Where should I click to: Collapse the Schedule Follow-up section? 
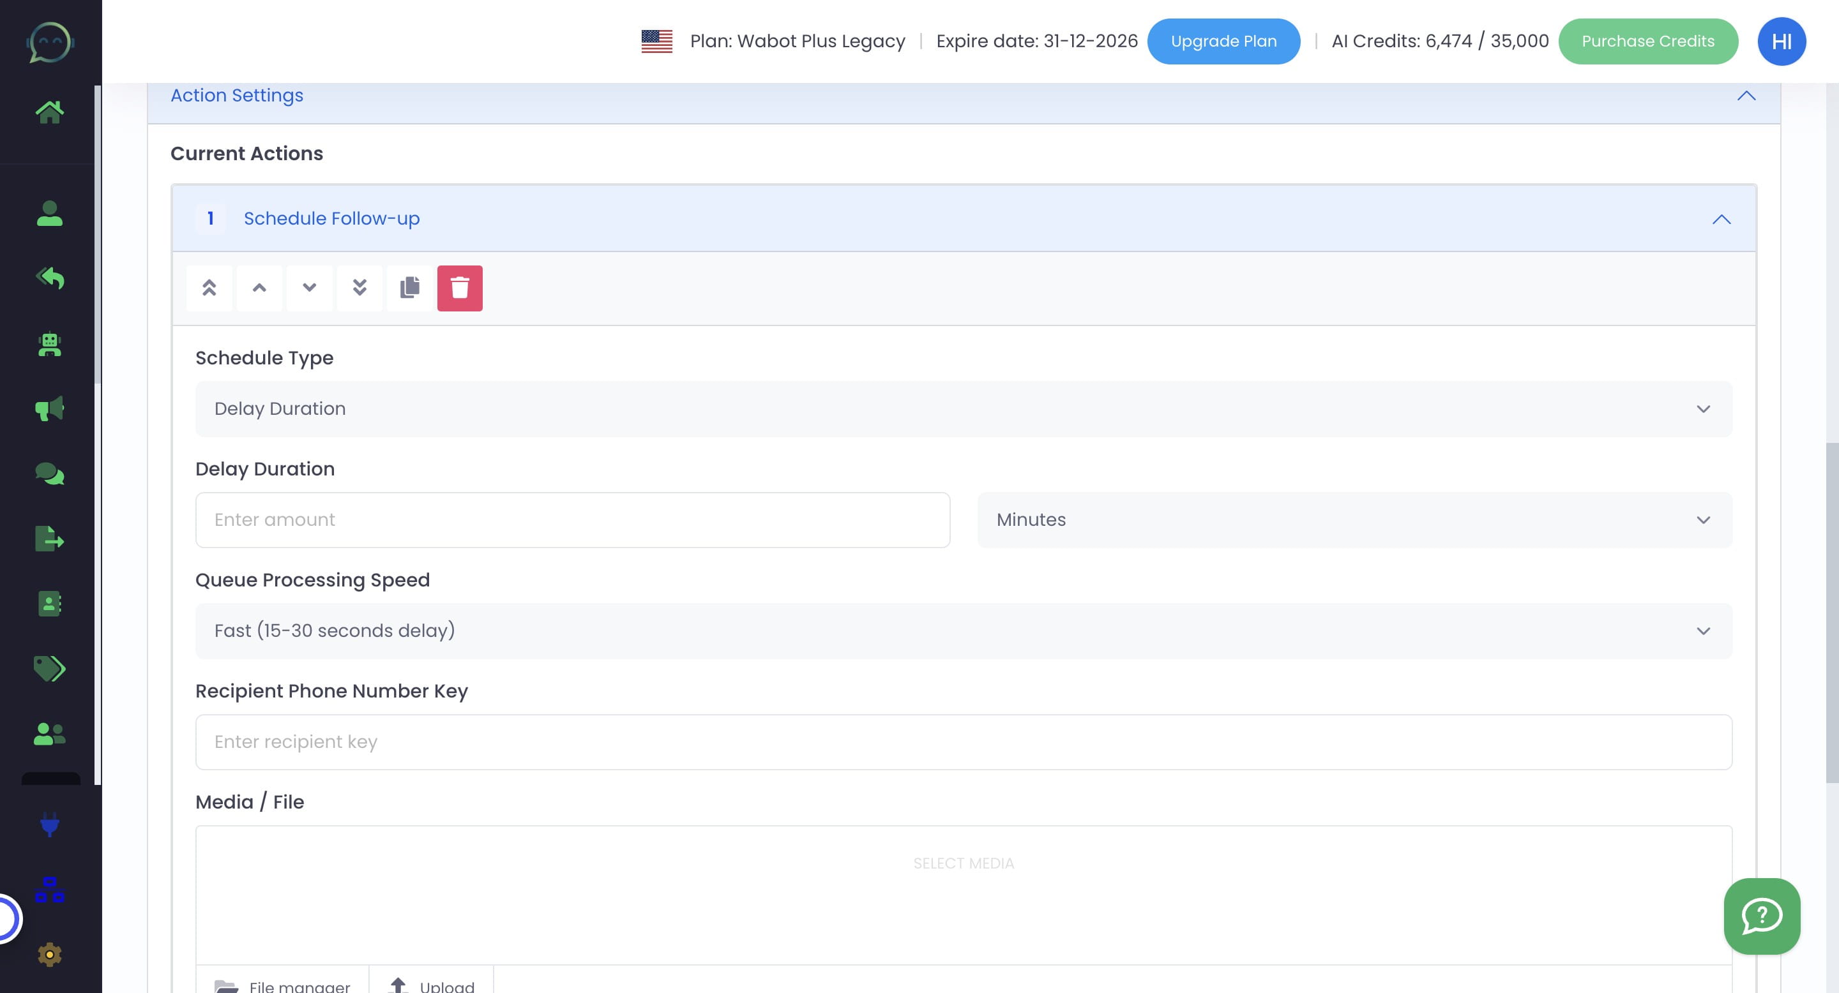point(1722,219)
